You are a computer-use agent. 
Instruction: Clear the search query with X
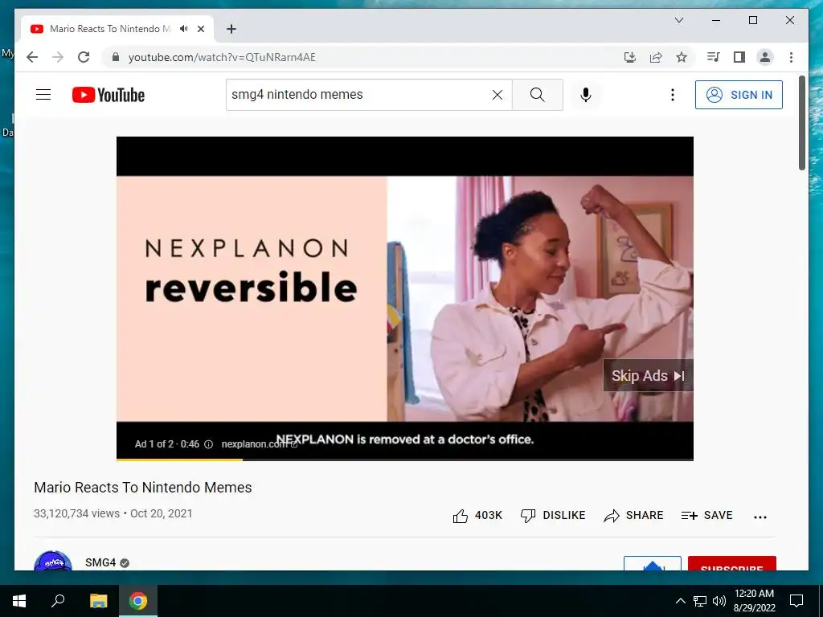[x=497, y=95]
